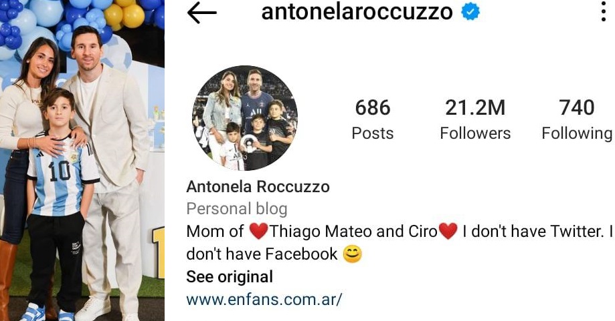Select the Personal blog category label
The width and height of the screenshot is (615, 321).
[x=237, y=209]
